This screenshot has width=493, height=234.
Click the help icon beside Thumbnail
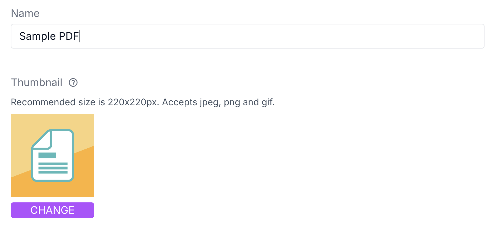(73, 83)
